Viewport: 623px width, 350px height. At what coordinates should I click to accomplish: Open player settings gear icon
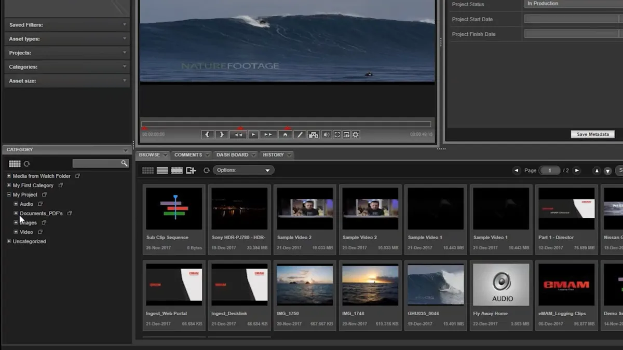(x=356, y=134)
